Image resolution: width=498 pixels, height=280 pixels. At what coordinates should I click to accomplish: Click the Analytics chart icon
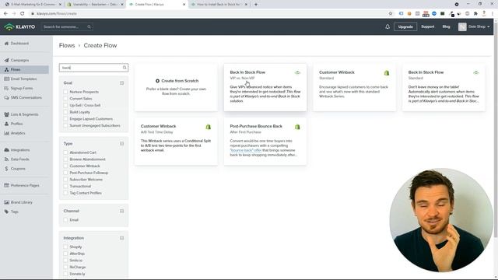tap(7, 133)
